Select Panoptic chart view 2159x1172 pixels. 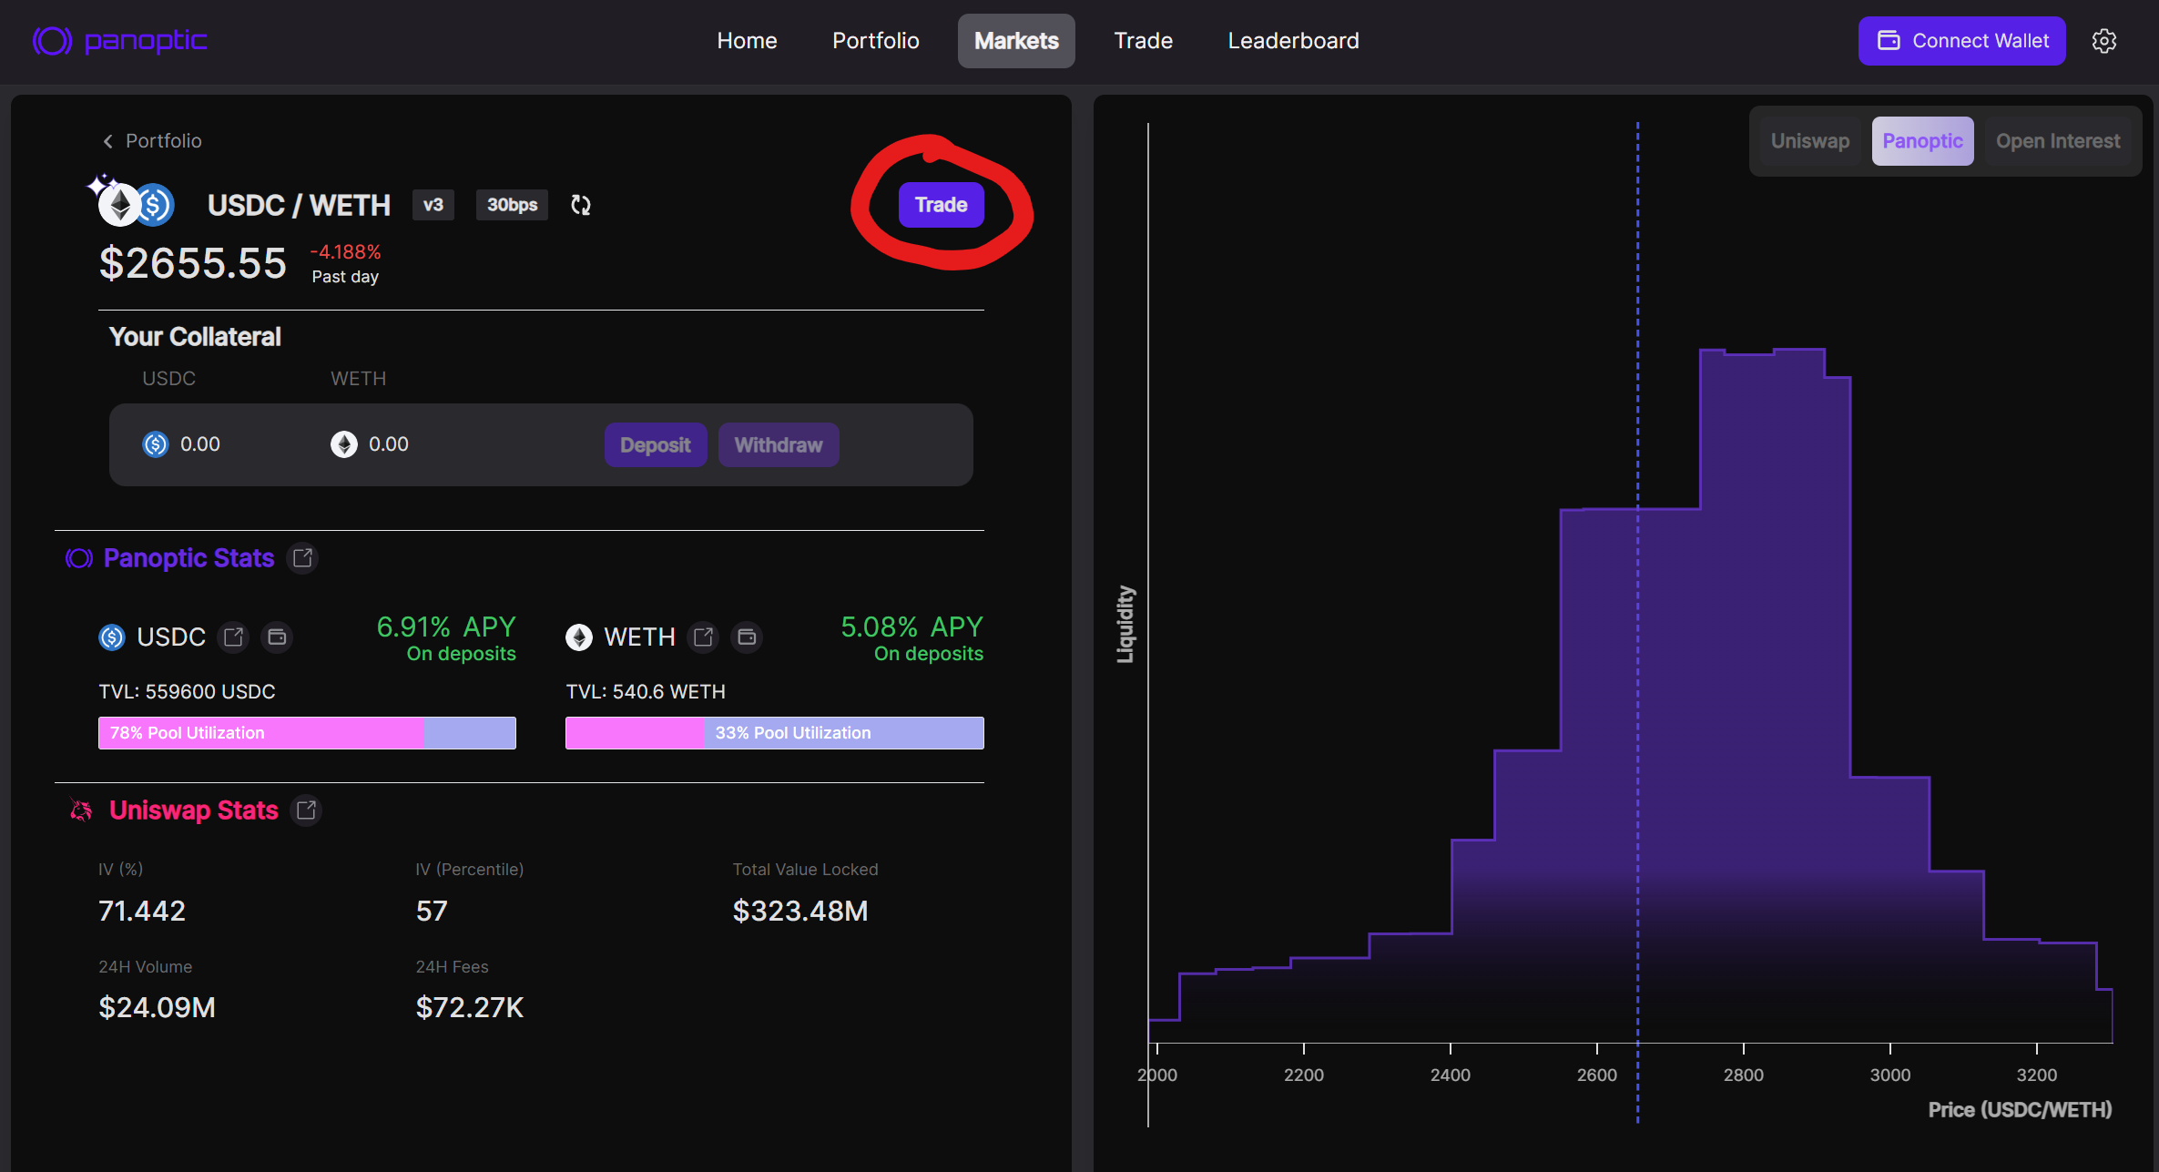coord(1922,141)
